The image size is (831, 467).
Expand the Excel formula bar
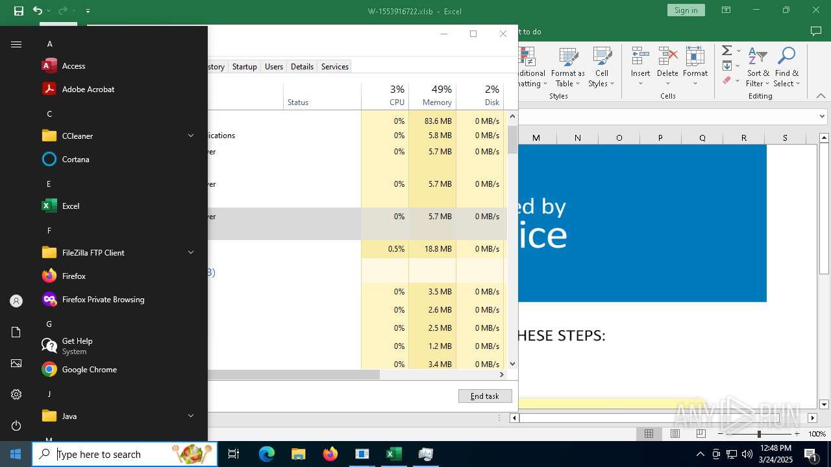pyautogui.click(x=822, y=117)
